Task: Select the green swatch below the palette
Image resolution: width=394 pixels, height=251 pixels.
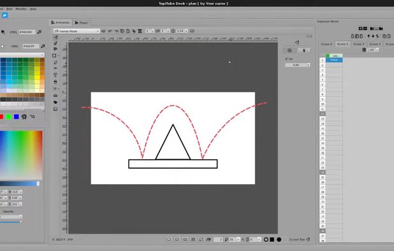Action: coord(9,117)
